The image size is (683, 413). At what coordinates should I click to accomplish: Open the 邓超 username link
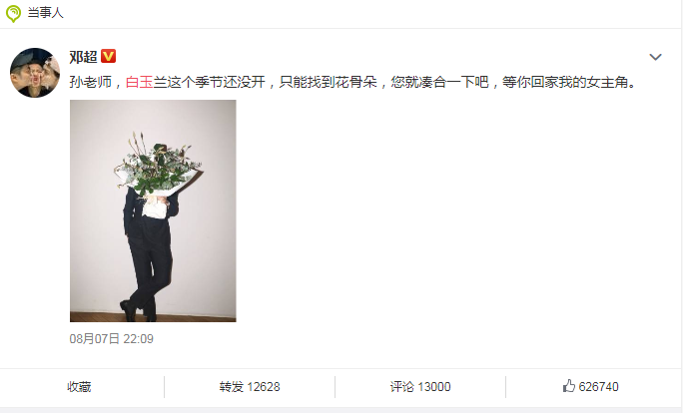click(83, 57)
